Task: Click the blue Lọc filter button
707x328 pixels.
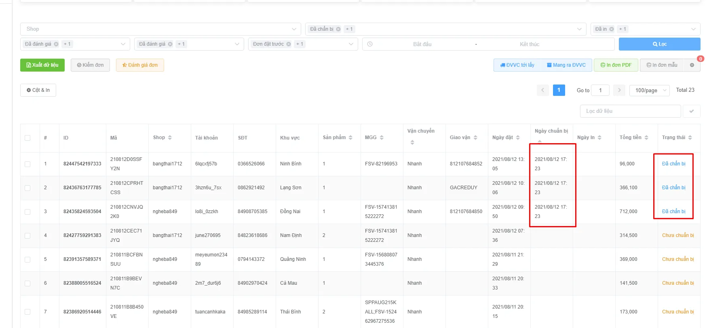Action: coord(659,44)
